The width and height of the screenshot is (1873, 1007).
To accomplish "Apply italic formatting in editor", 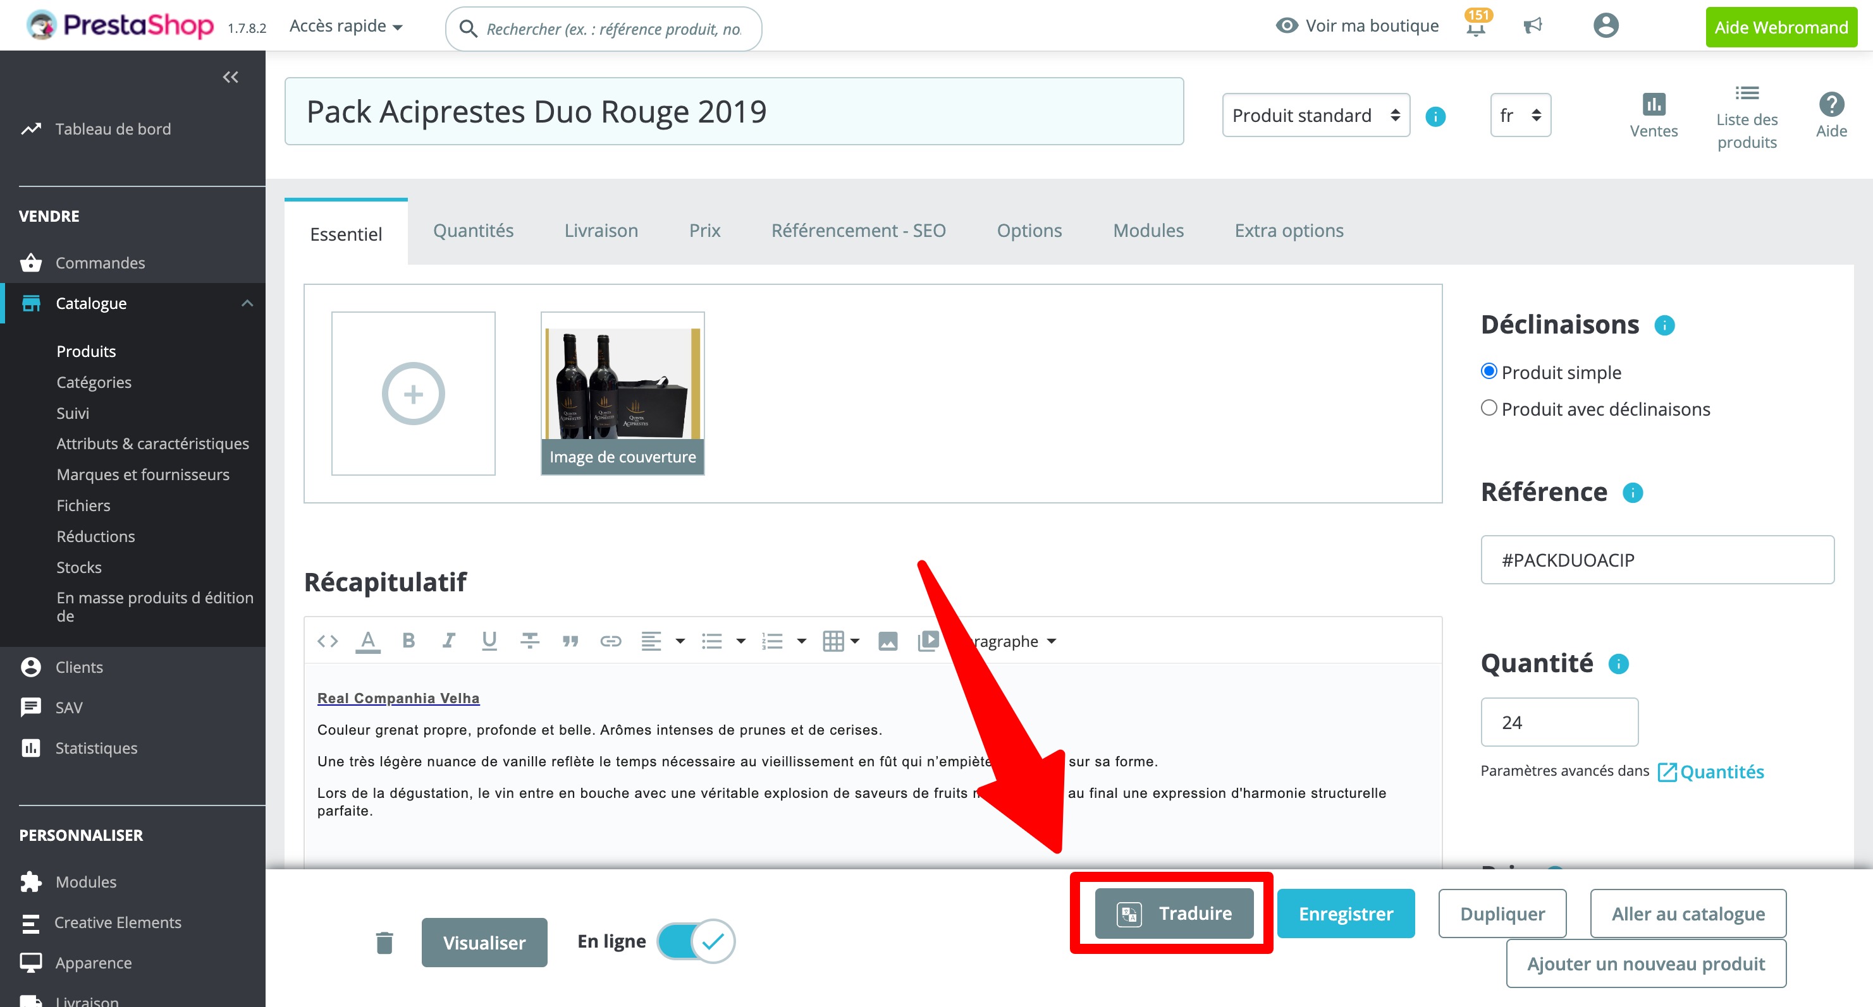I will pyautogui.click(x=448, y=640).
